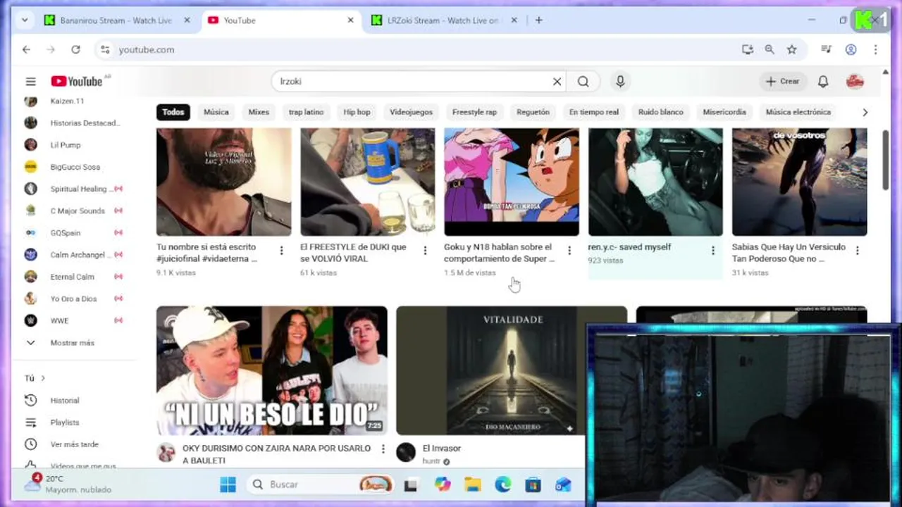
Task: Open the YouTube hamburger guide menu
Action: (x=30, y=82)
